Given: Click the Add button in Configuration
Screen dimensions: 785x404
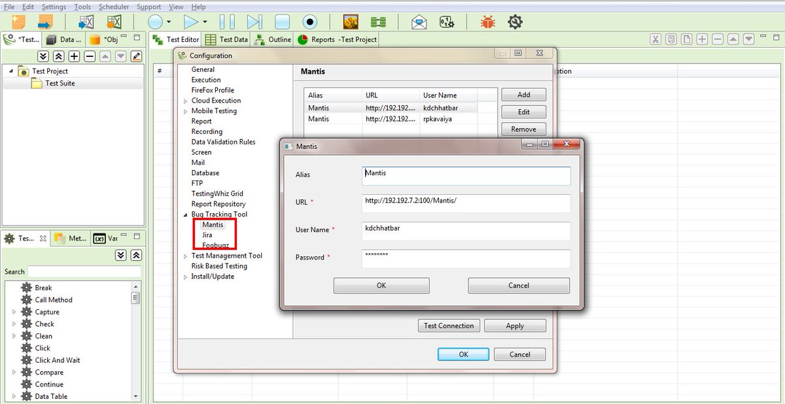Looking at the screenshot, I should [524, 95].
